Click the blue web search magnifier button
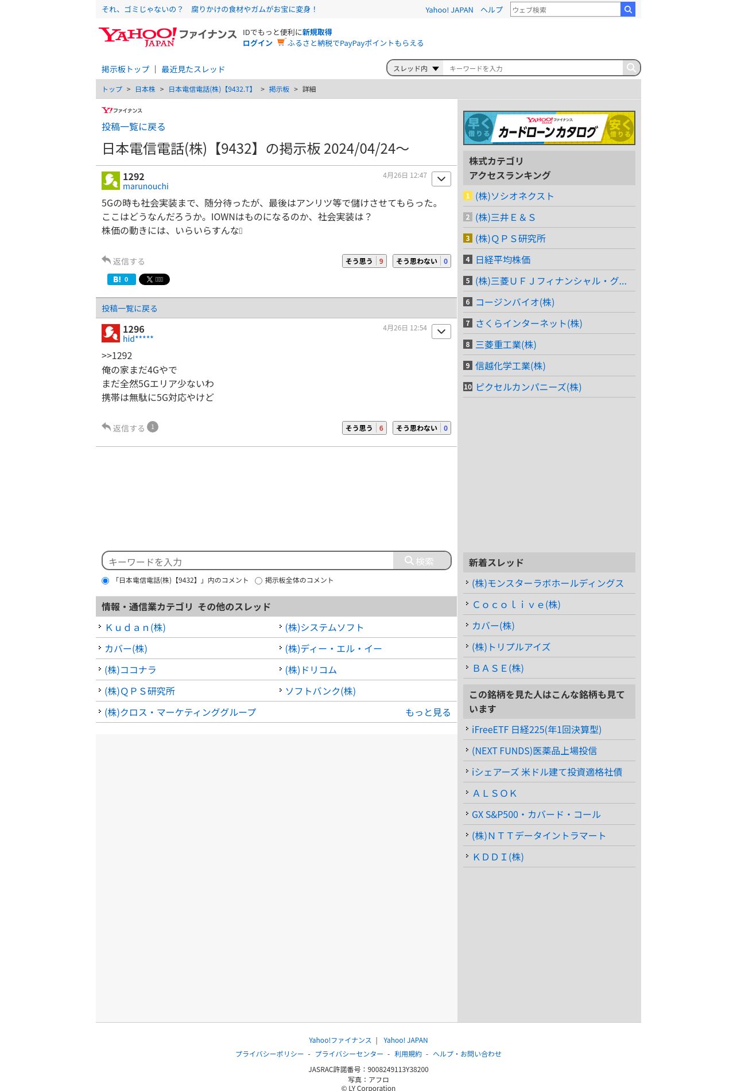The image size is (737, 1091). coord(628,9)
